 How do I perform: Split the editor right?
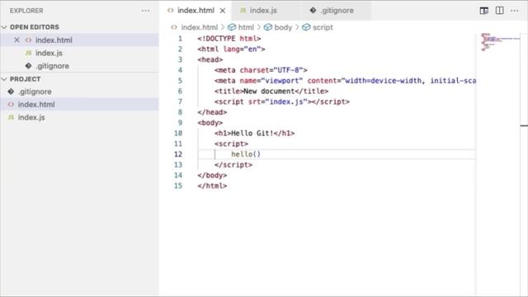click(499, 11)
